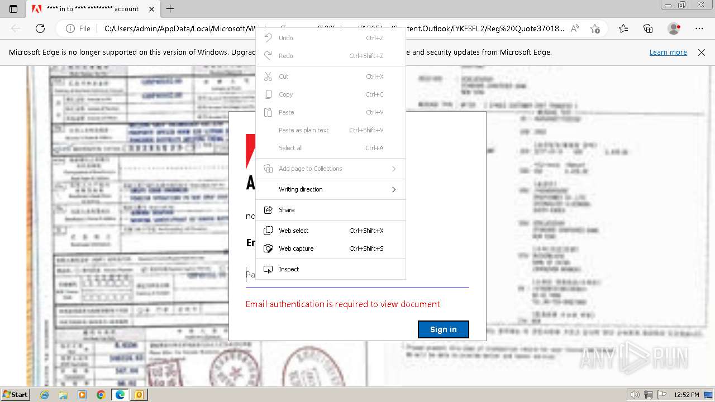Choose Paste as plain text

pos(331,130)
